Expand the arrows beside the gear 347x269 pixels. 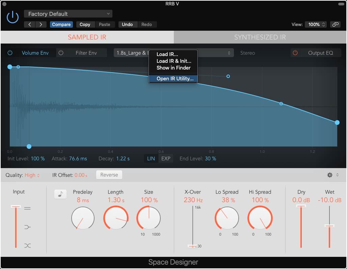(338, 175)
